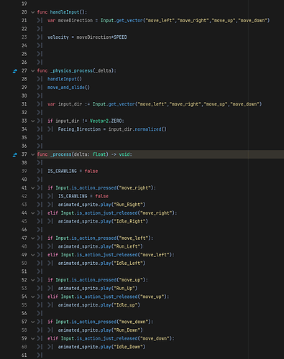Click the "Idle_Left" string on line 50
Image resolution: width=284 pixels, height=359 pixels.
tap(128, 264)
